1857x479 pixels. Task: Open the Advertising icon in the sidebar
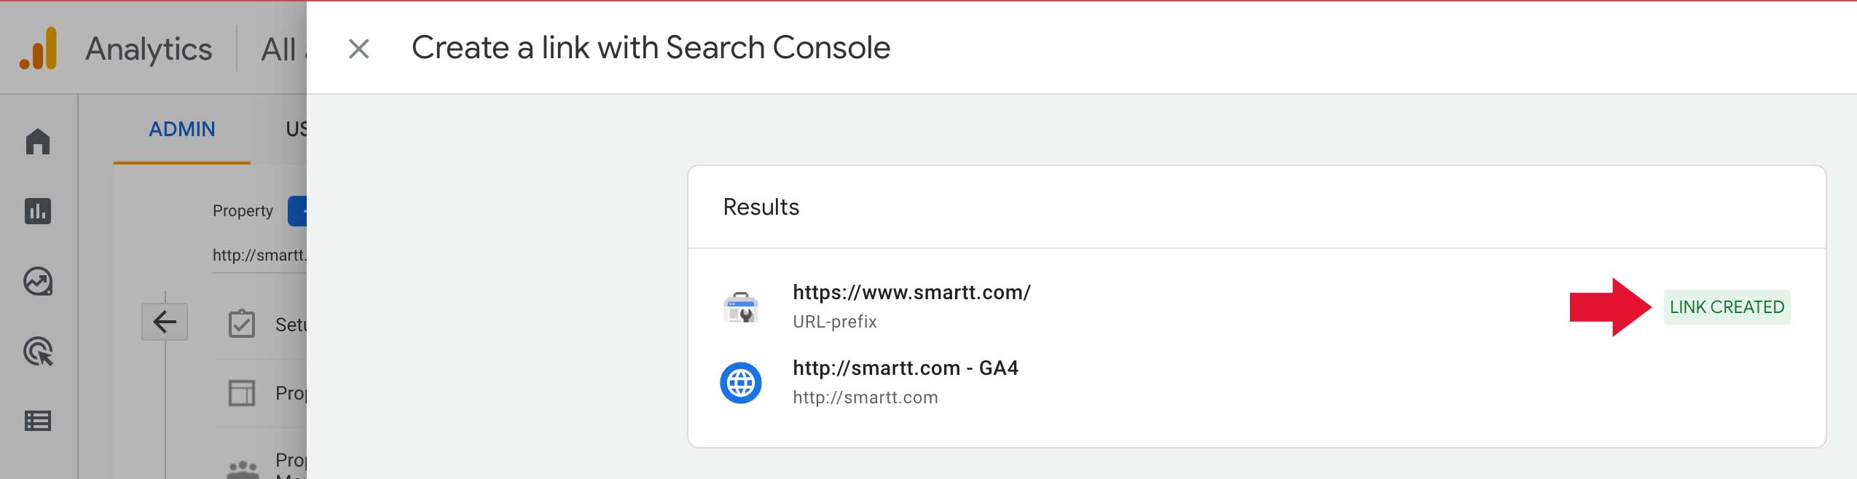[x=36, y=352]
